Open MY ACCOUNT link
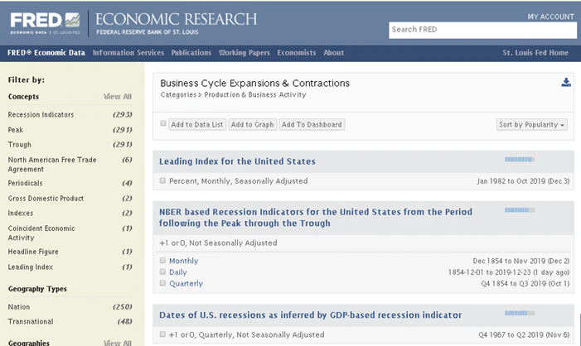Screen dimensions: 581x346 551,17
